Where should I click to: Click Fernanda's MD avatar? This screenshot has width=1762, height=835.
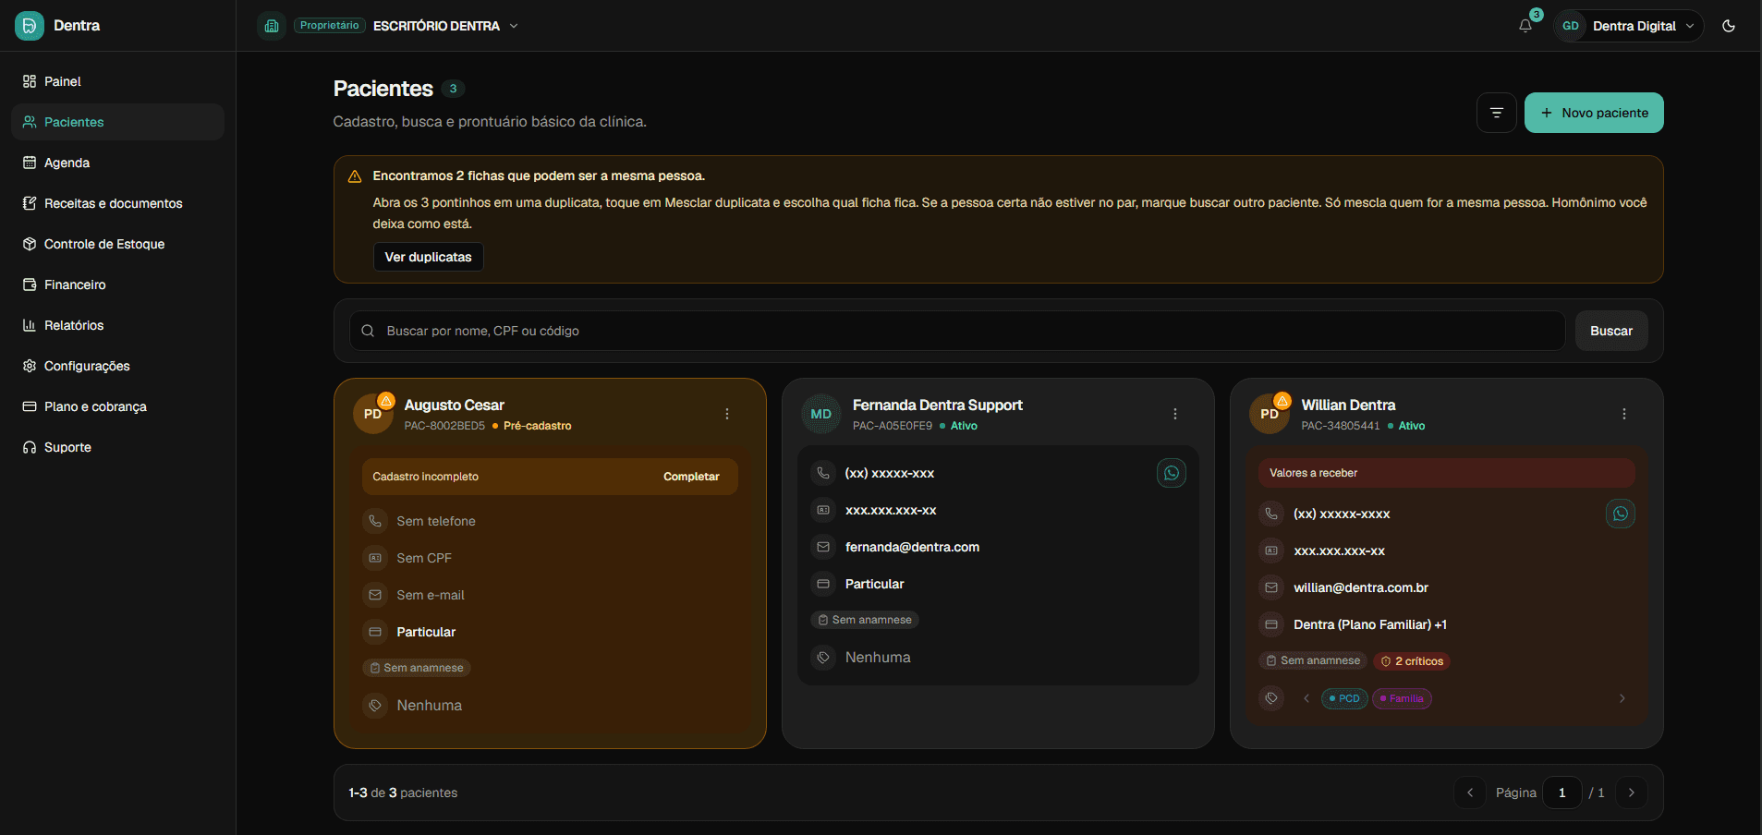click(x=820, y=414)
